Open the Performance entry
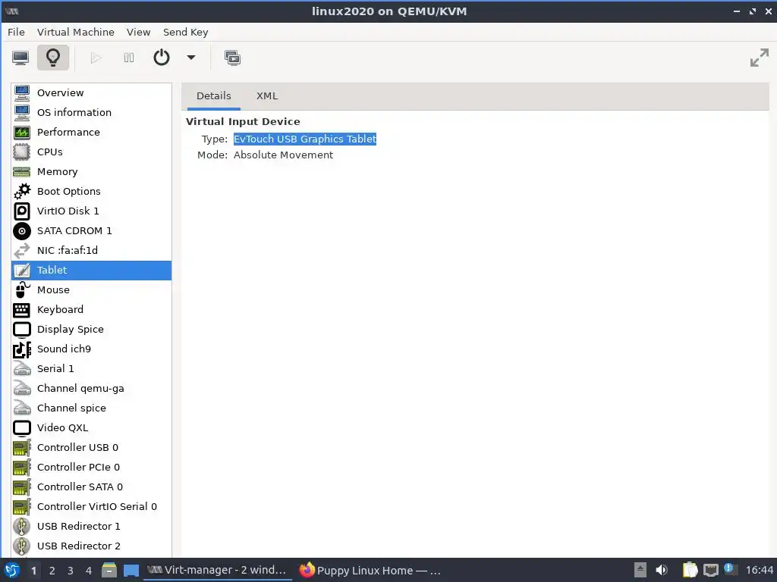Screen dimensions: 777x582 [92, 132]
